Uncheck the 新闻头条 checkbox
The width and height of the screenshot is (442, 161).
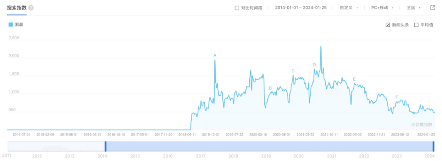point(388,25)
